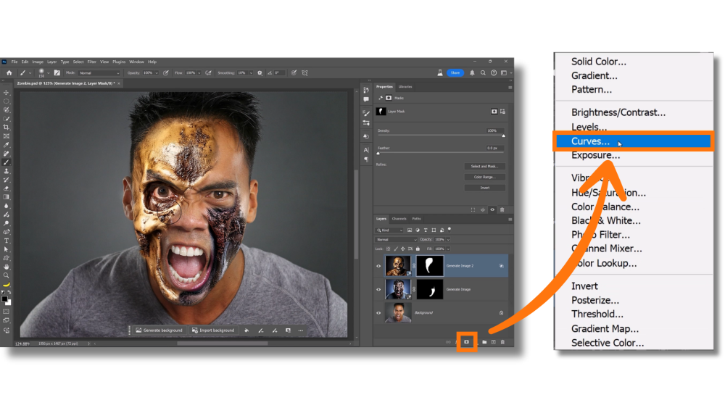Click the Feather slider handle

(x=378, y=154)
